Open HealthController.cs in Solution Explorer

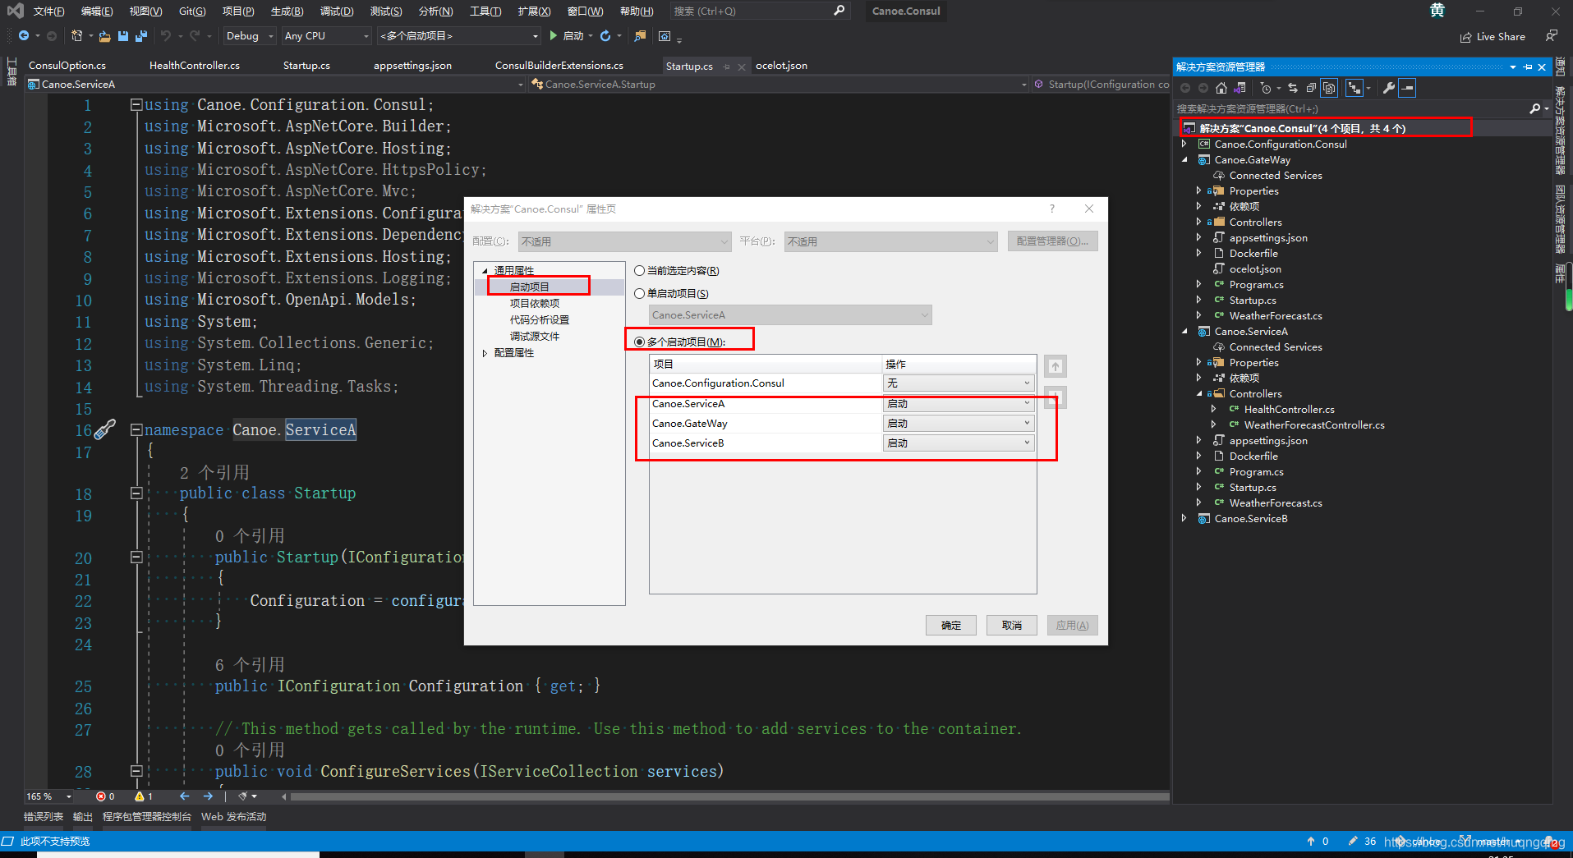1289,410
